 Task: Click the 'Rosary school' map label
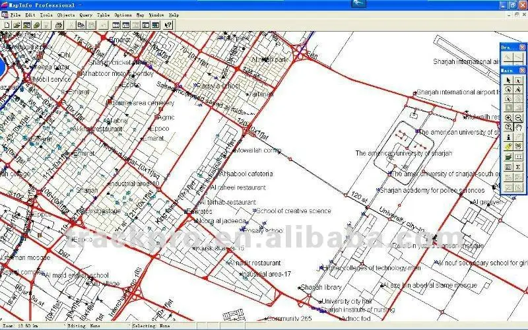(263, 230)
